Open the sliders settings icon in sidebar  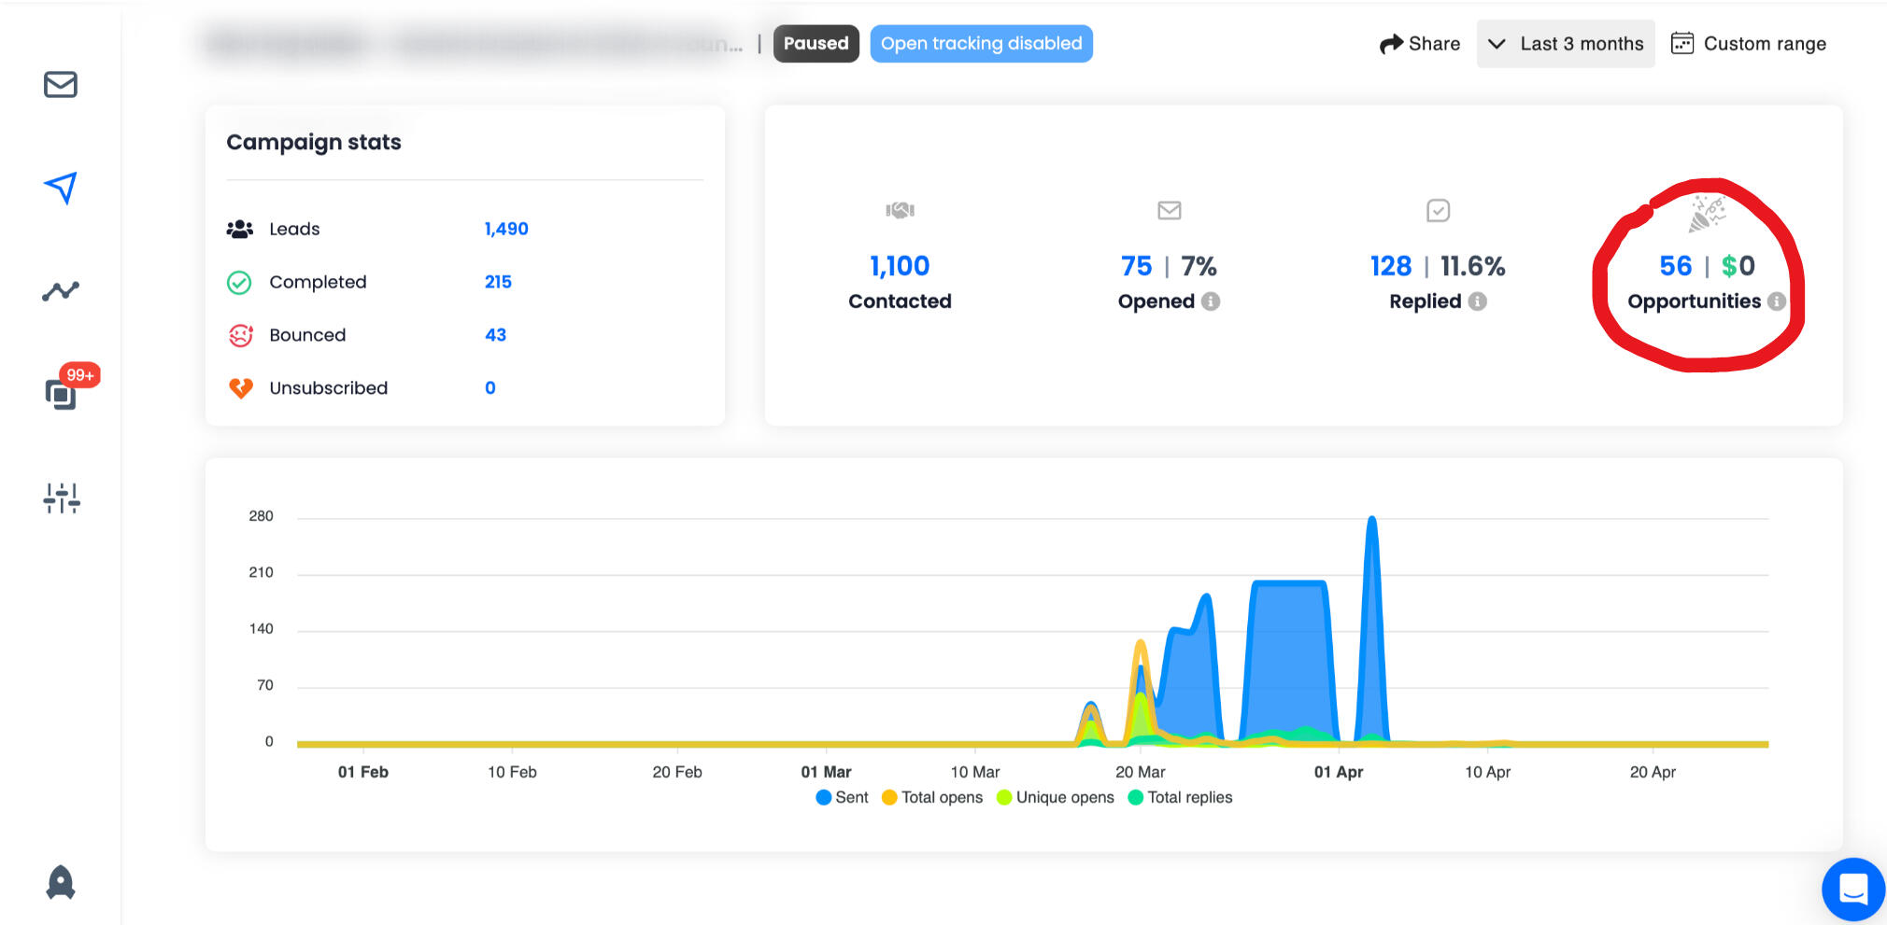tap(62, 498)
